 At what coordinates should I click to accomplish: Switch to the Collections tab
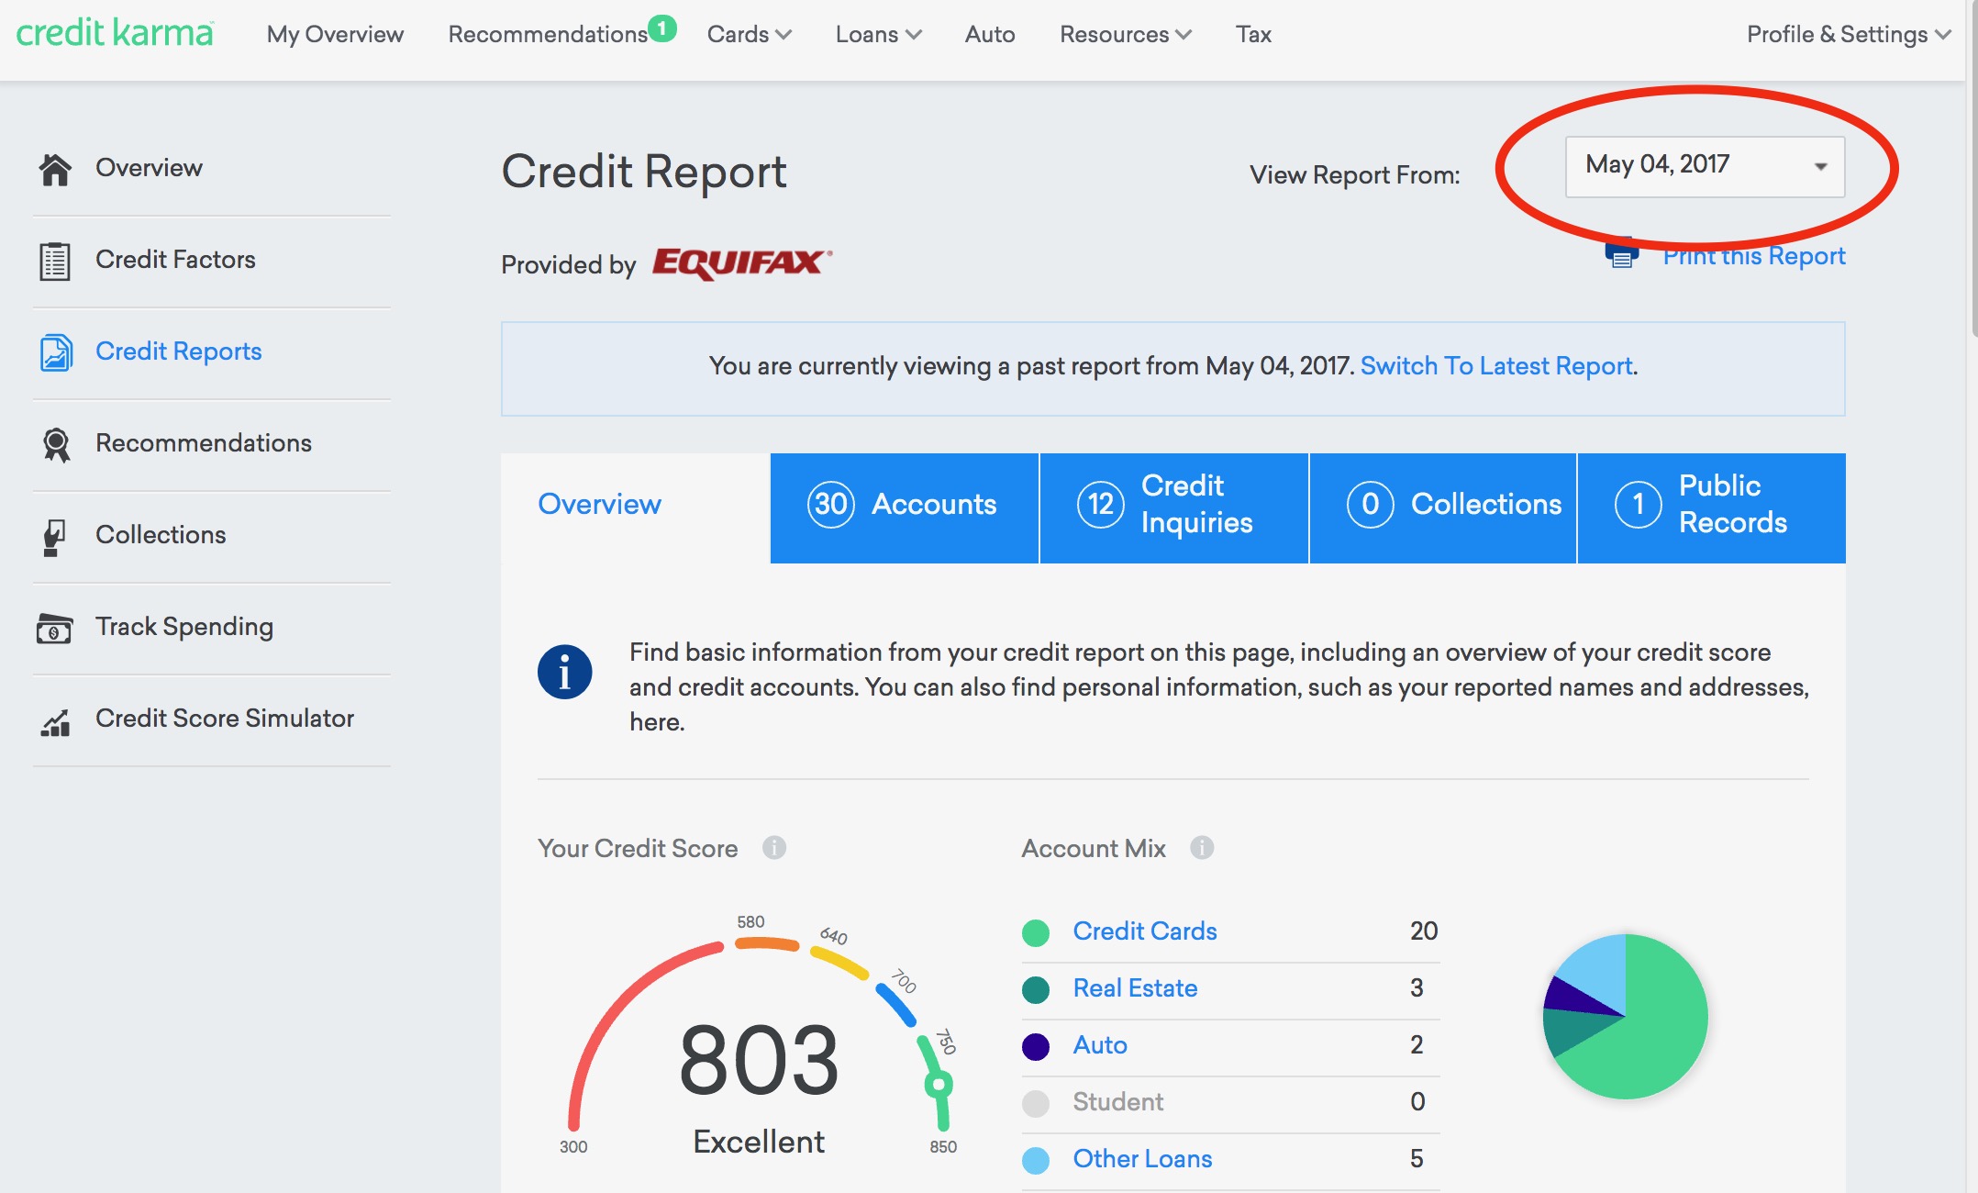click(1443, 507)
